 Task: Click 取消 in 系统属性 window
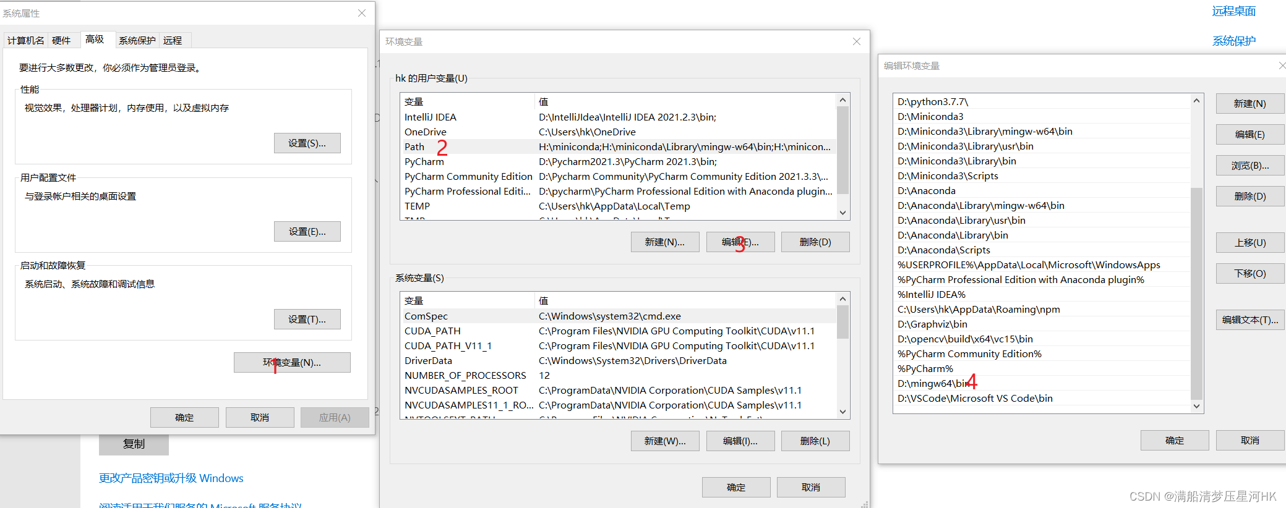(x=260, y=417)
